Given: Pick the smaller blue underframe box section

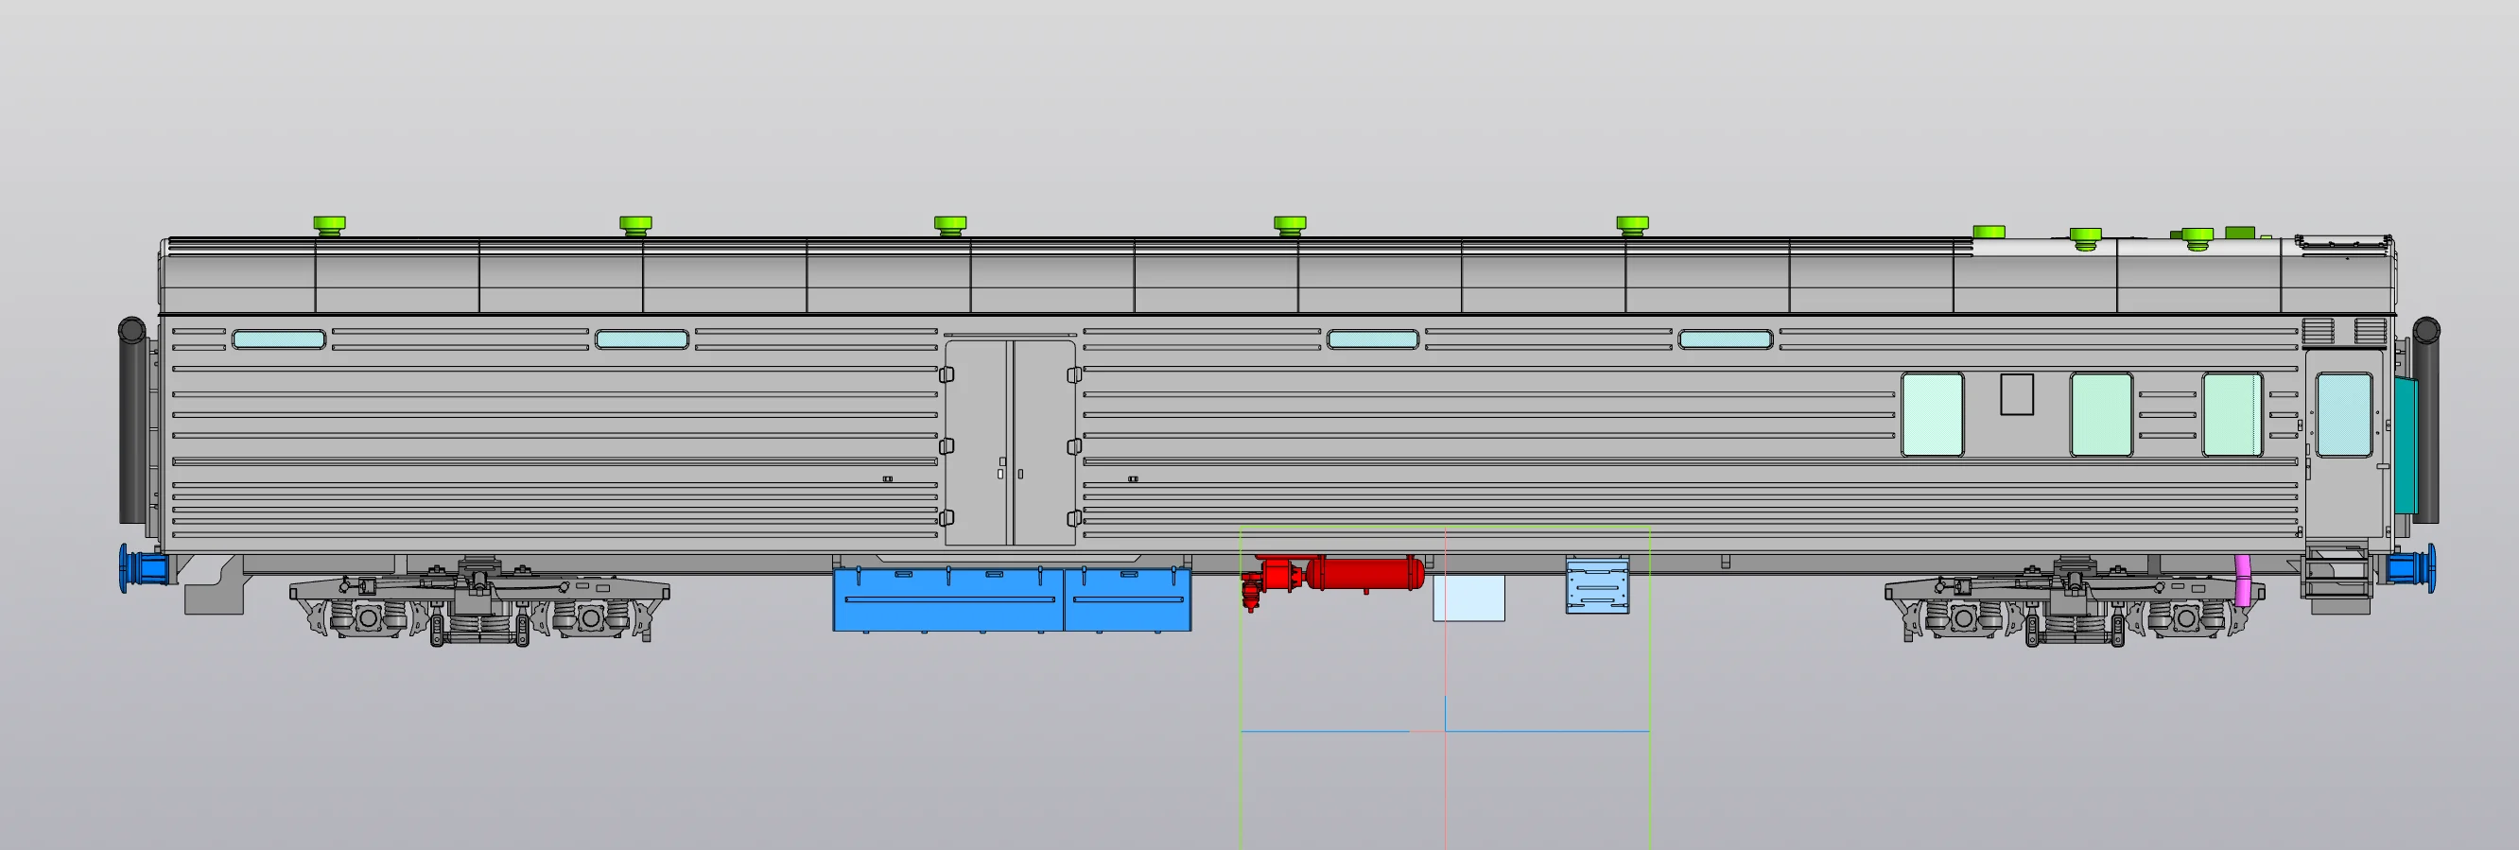Looking at the screenshot, I should tap(1127, 599).
